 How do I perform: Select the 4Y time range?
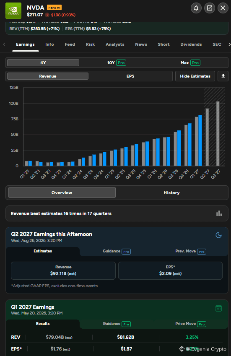point(43,62)
